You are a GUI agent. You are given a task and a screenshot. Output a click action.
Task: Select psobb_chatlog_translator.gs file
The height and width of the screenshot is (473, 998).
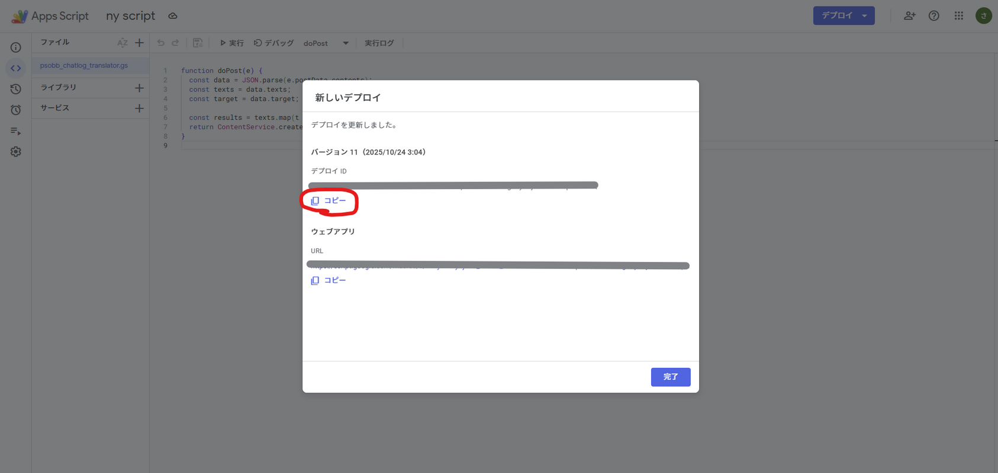pyautogui.click(x=84, y=66)
